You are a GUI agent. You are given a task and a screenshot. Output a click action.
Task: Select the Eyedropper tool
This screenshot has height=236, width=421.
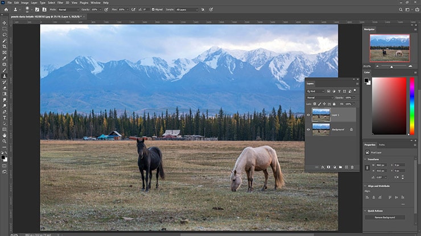coord(5,58)
